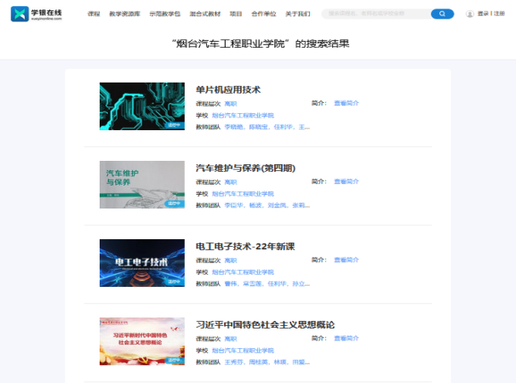The image size is (516, 383).
Task: Click 烟台汽车工程职业学院 school link under 电工电子技术
Action: coord(243,272)
